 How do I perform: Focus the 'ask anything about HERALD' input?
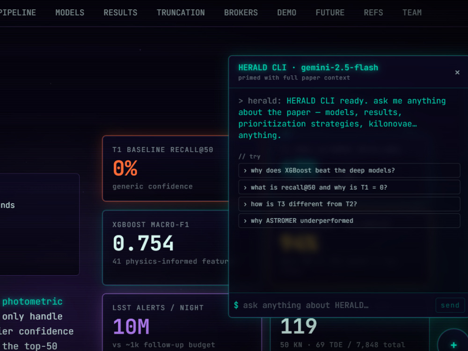pyautogui.click(x=337, y=305)
